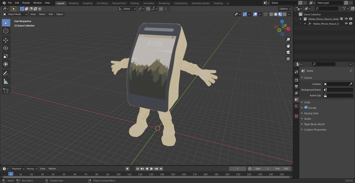This screenshot has width=355, height=183.
Task: Click the pin icon in Scene properties
Action: [351, 71]
